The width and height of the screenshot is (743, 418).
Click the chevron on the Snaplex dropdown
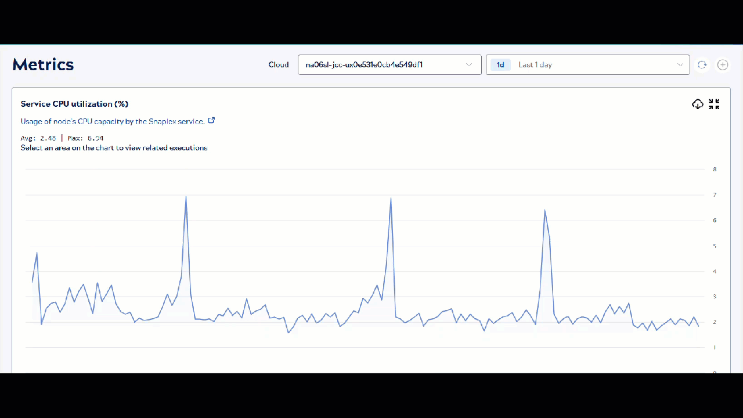[x=468, y=64]
